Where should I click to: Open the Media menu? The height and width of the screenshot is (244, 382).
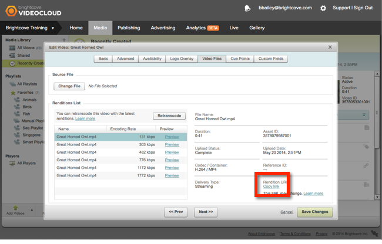pos(100,28)
